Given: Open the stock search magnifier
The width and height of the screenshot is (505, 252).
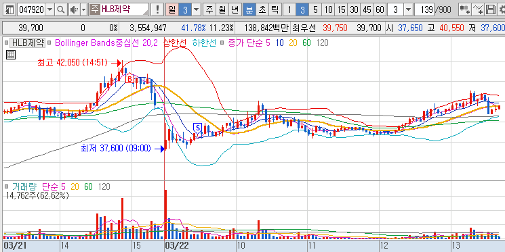Looking at the screenshot, I should click(60, 9).
